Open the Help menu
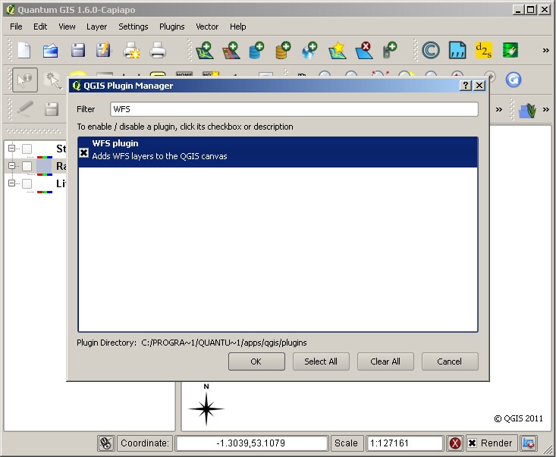 click(237, 27)
